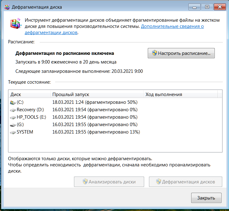Click shield icon on Настроить расписание button
The height and width of the screenshot is (211, 229).
coord(154,53)
